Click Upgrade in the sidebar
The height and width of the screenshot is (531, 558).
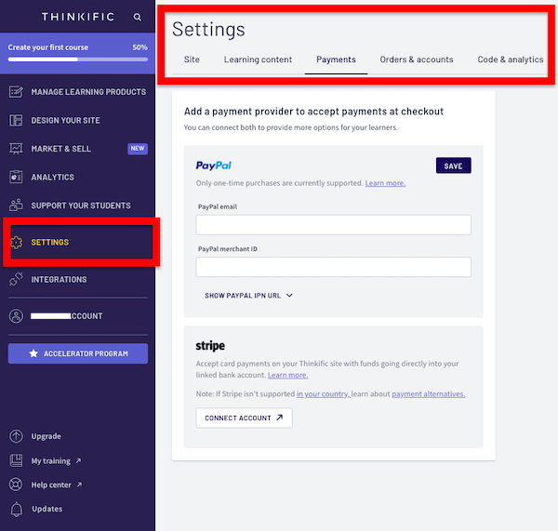46,436
